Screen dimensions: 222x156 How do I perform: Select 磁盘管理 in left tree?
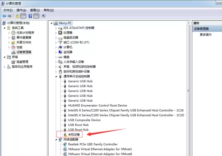22,62
